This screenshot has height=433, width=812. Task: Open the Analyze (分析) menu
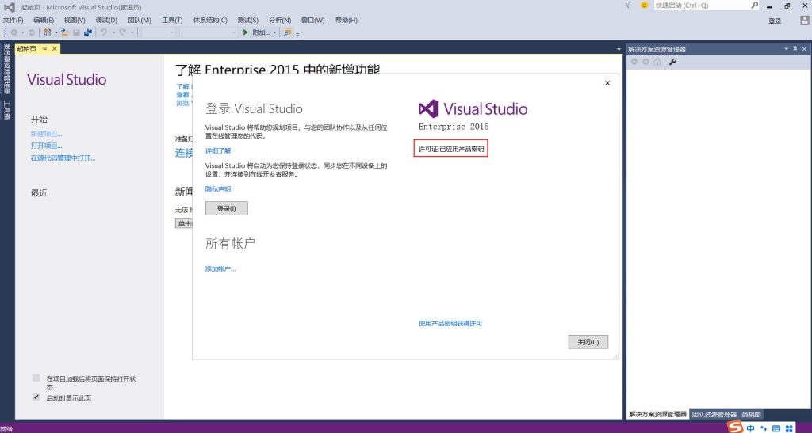tap(280, 20)
